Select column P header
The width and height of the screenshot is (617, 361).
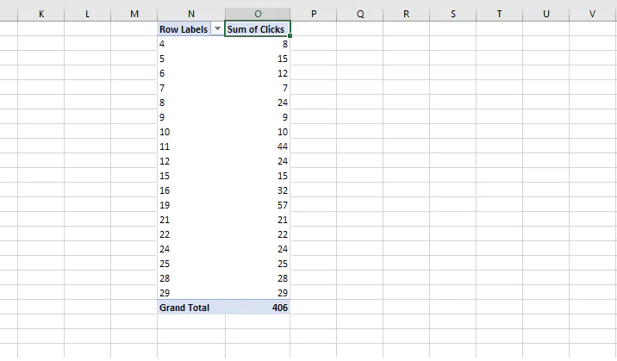pos(314,14)
